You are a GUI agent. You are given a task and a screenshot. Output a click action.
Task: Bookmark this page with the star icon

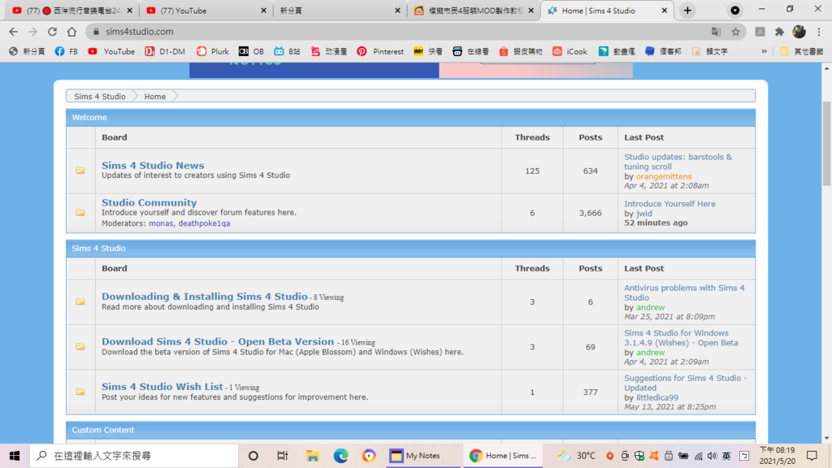click(735, 32)
